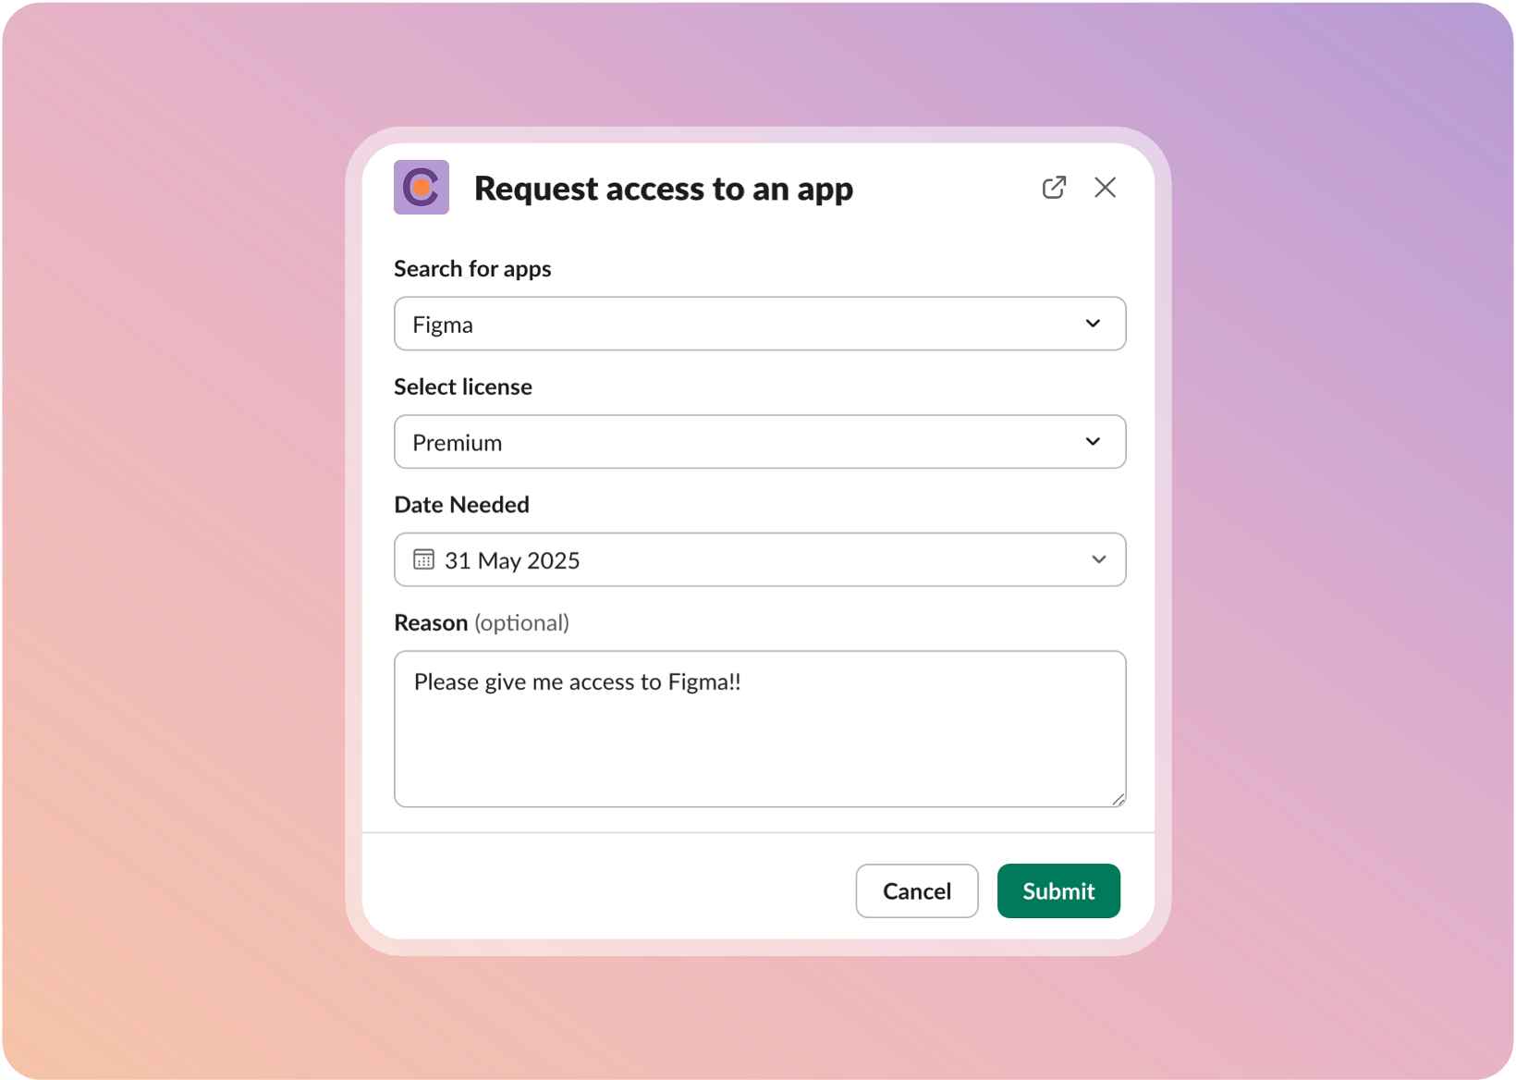Image resolution: width=1516 pixels, height=1080 pixels.
Task: Click the 'Date Needed' label
Action: [462, 505]
